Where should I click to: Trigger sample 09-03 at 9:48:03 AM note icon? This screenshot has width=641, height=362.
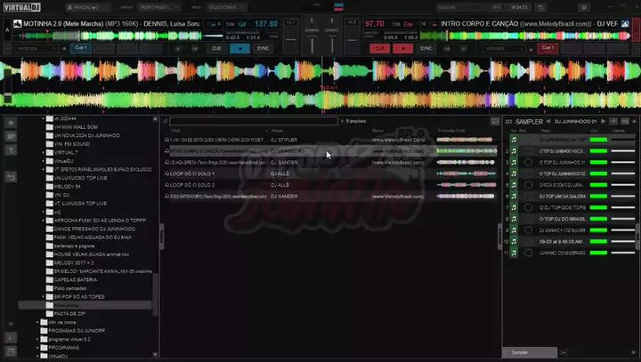pyautogui.click(x=514, y=241)
